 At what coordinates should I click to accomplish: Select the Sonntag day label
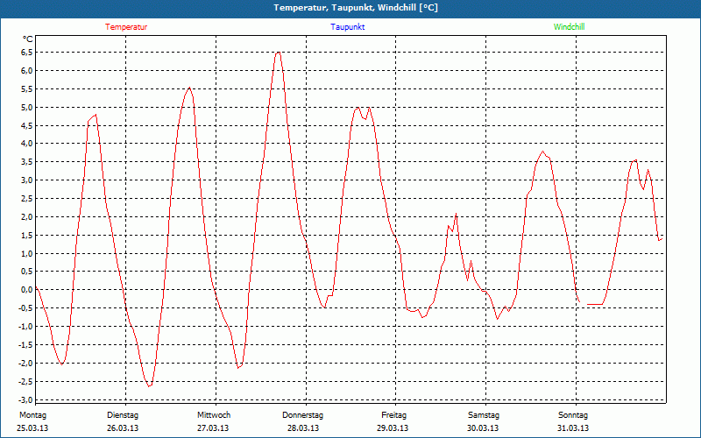[573, 415]
